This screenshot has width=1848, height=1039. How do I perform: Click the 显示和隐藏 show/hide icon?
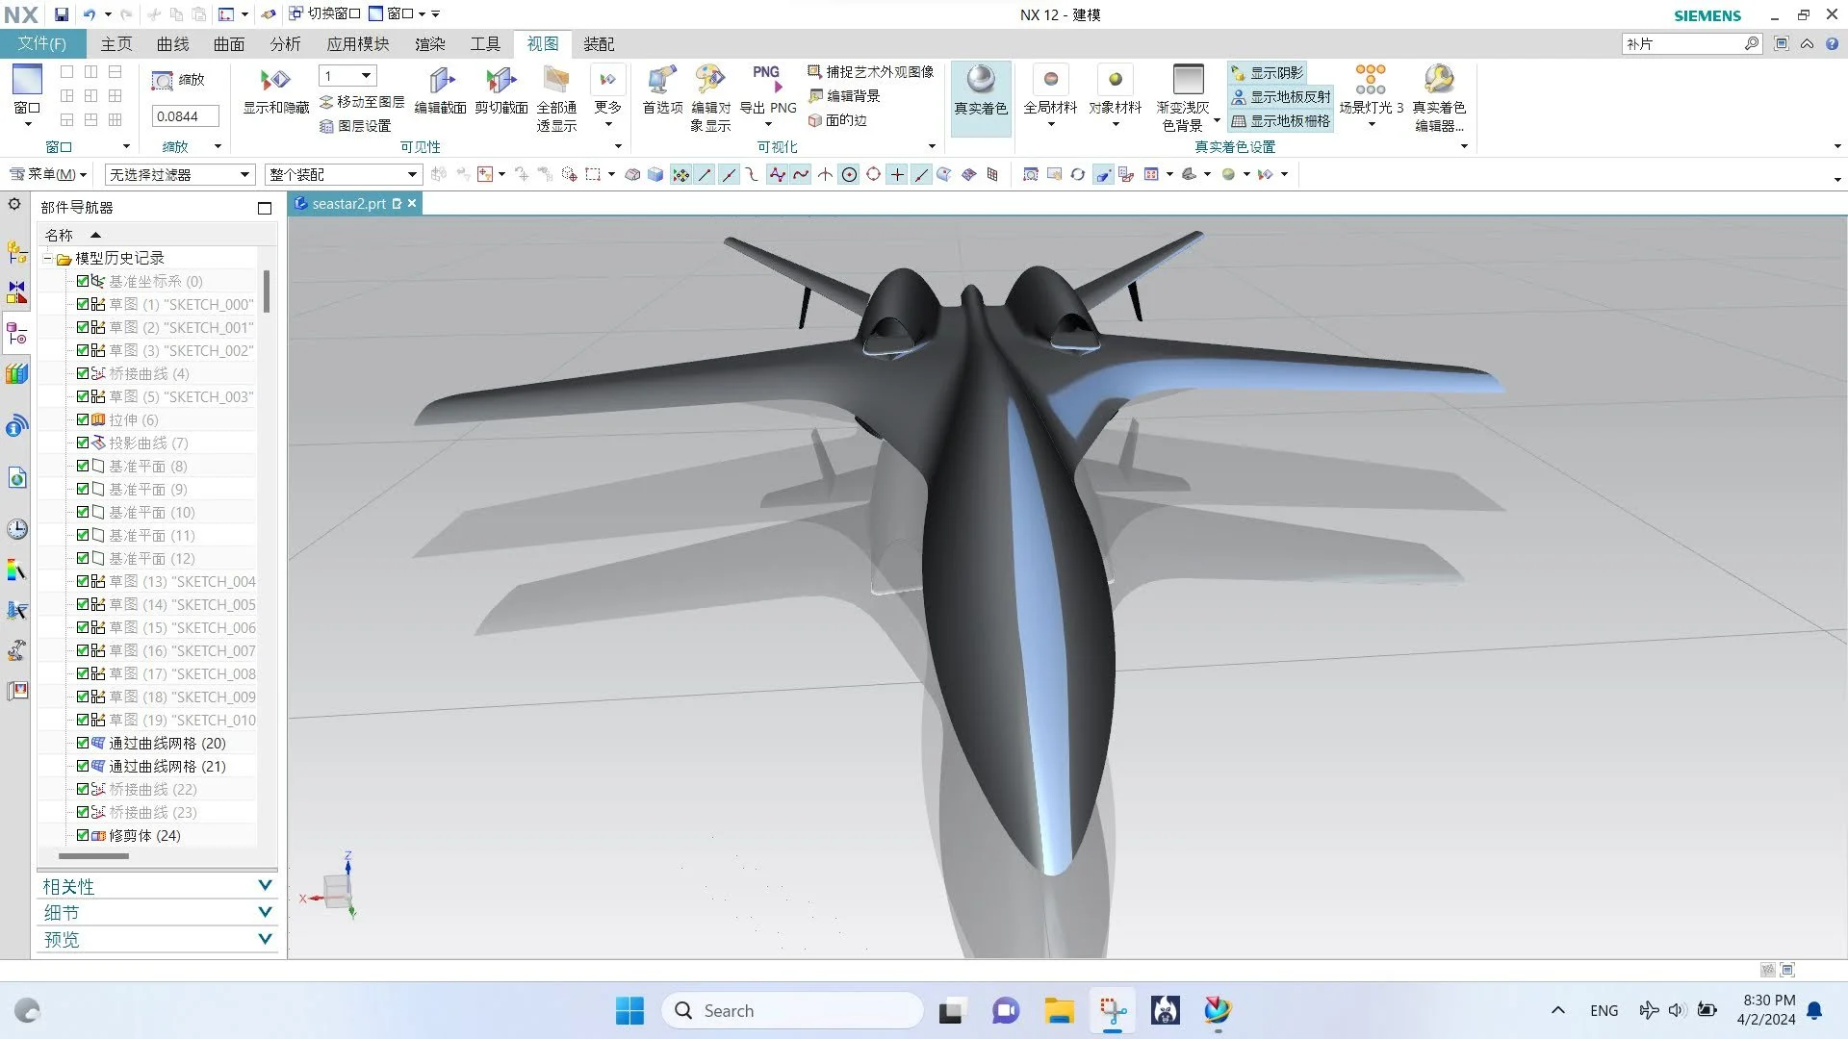click(275, 81)
